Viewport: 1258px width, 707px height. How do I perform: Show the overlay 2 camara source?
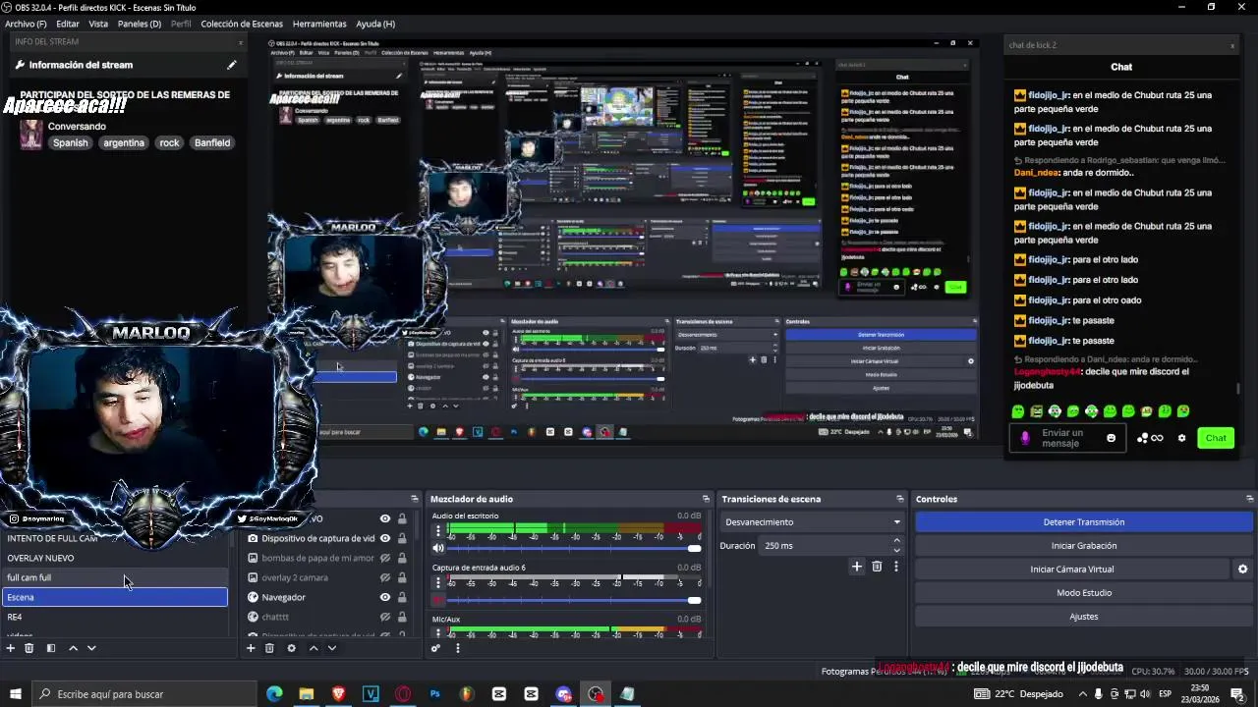tap(385, 577)
